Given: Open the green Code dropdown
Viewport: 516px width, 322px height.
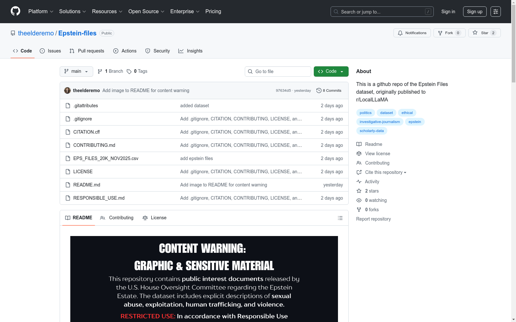Looking at the screenshot, I should coord(331,71).
